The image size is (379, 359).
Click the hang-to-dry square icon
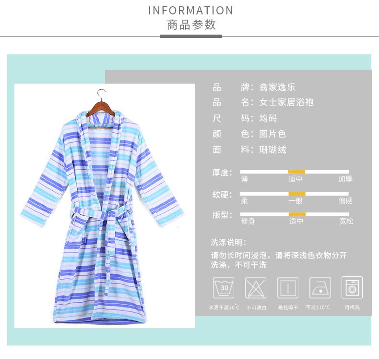288,287
